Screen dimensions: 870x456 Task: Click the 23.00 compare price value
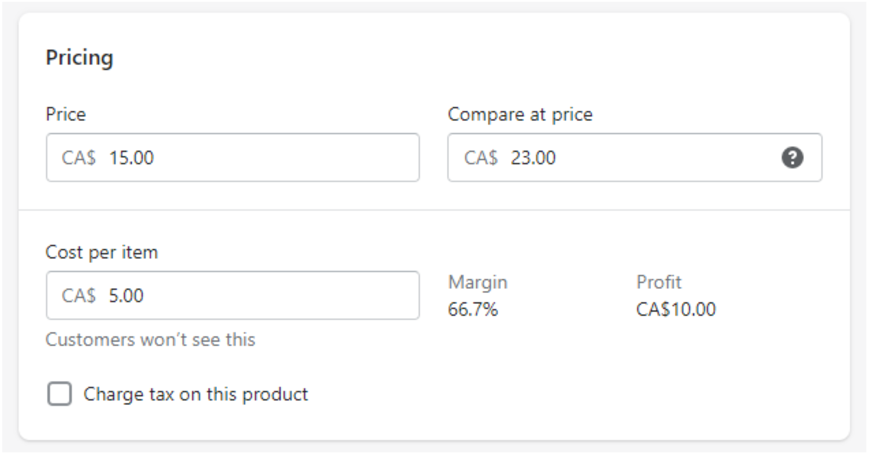coord(533,158)
